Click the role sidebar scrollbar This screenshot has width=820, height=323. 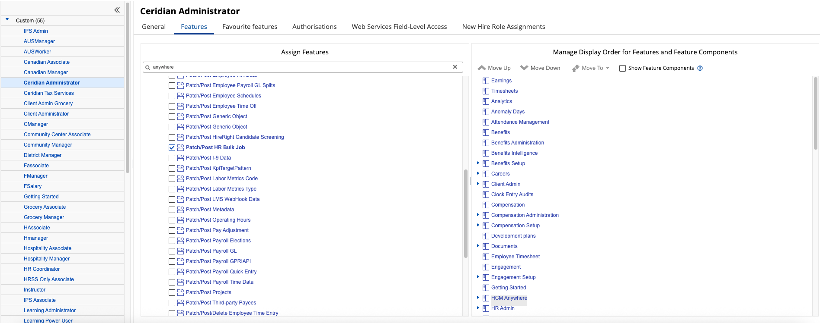[128, 88]
